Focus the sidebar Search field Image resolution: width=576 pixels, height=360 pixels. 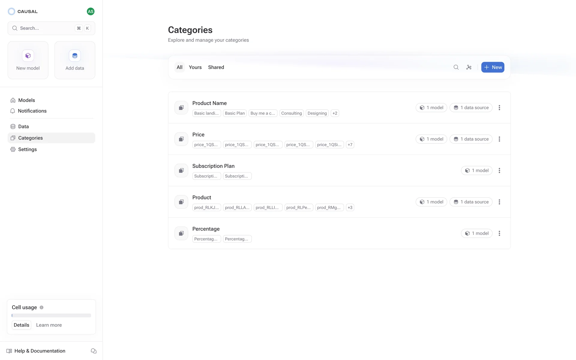(x=45, y=28)
